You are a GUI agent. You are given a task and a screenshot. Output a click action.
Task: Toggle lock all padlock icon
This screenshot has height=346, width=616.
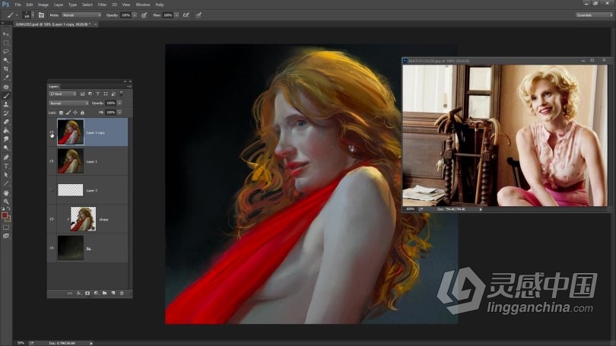82,113
